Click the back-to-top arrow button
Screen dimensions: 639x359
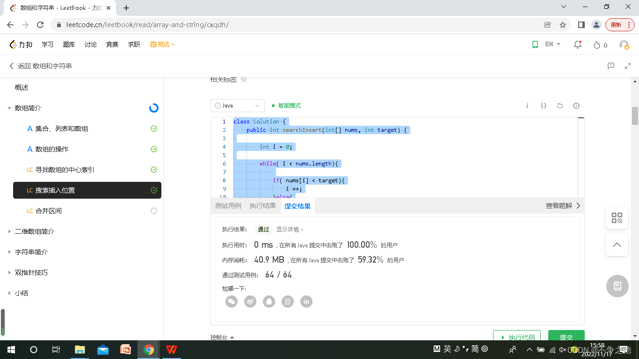pos(617,245)
